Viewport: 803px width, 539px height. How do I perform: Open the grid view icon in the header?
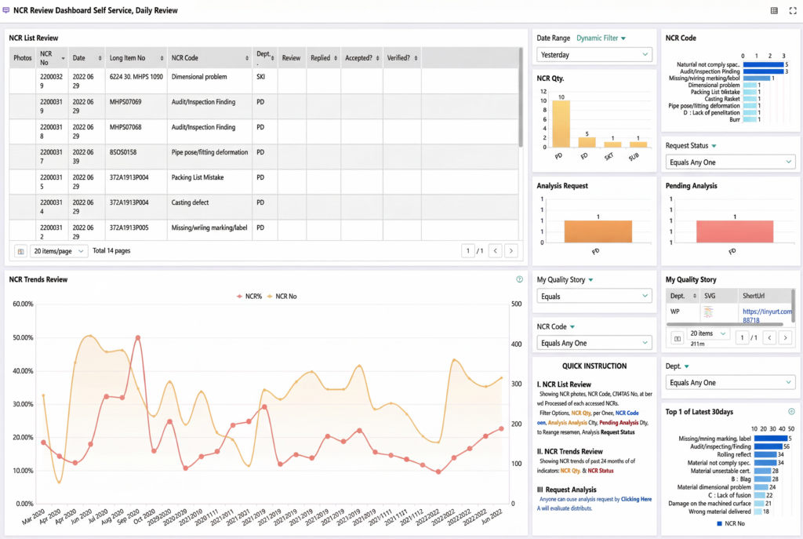tap(775, 10)
